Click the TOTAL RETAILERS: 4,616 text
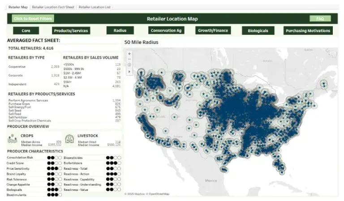Image resolution: width=344 pixels, height=201 pixels. [31, 48]
